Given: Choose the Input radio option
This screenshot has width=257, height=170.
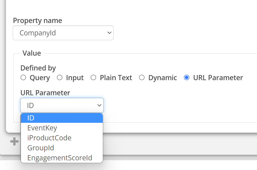Looking at the screenshot, I should point(60,78).
